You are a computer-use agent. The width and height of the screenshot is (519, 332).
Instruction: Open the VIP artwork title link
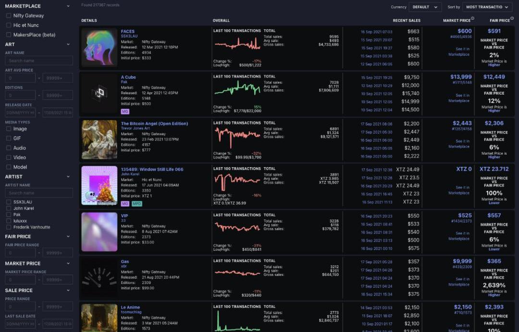pos(124,215)
